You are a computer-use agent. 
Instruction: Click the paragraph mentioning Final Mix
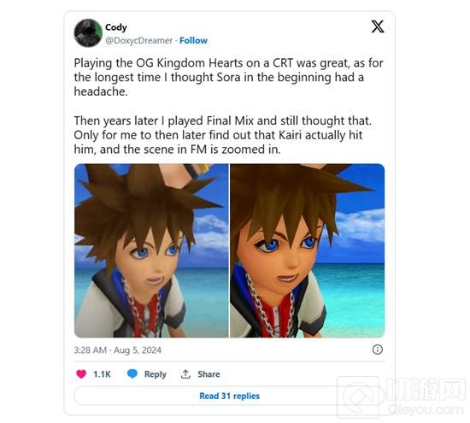pyautogui.click(x=223, y=135)
